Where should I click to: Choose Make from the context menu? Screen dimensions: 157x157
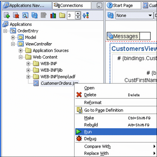[x=116, y=118]
